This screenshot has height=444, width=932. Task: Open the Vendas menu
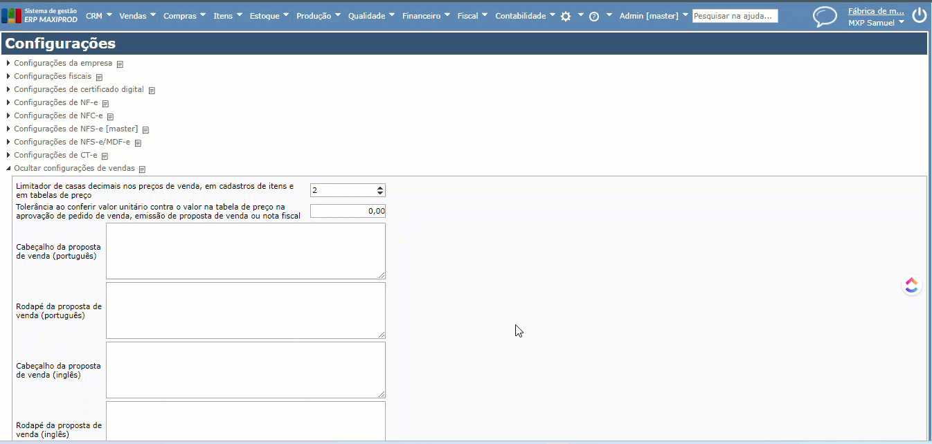pyautogui.click(x=137, y=16)
